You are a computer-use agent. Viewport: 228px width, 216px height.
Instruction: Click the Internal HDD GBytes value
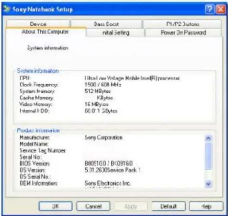(101, 111)
